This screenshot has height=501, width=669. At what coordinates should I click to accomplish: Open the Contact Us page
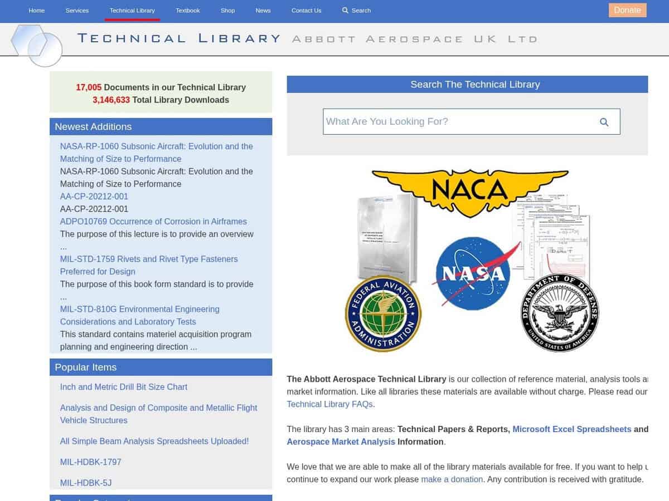(x=307, y=11)
